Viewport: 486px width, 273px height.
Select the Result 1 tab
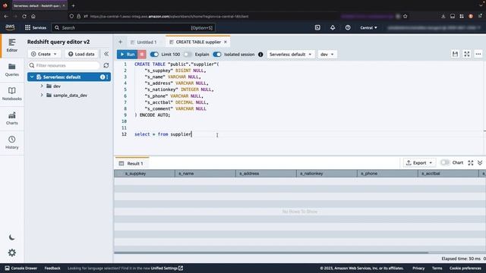131,164
